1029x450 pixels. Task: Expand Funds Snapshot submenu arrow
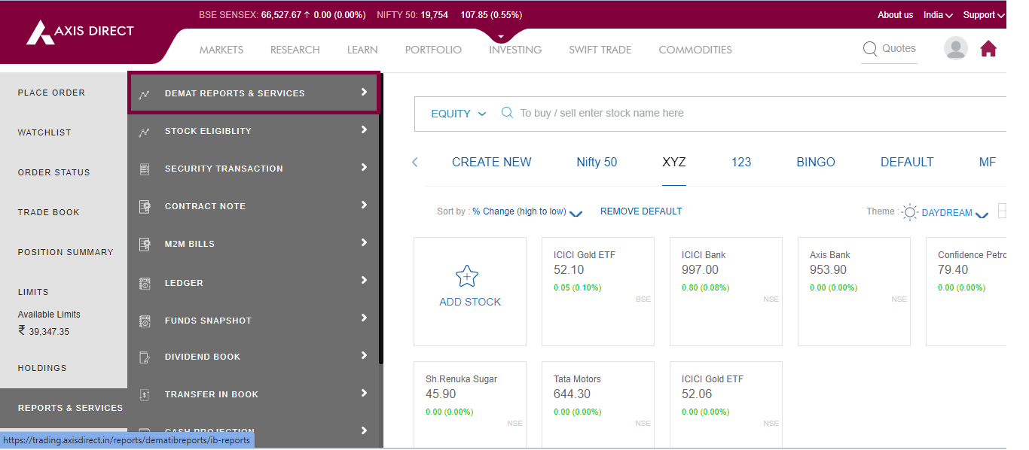(364, 318)
